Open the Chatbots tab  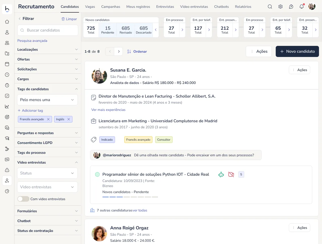coord(221,7)
